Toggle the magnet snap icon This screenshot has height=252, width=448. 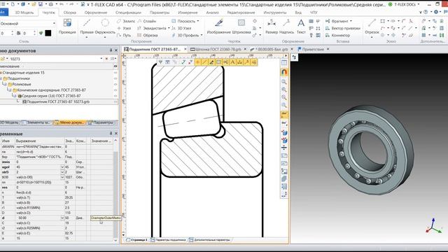[x=284, y=72]
